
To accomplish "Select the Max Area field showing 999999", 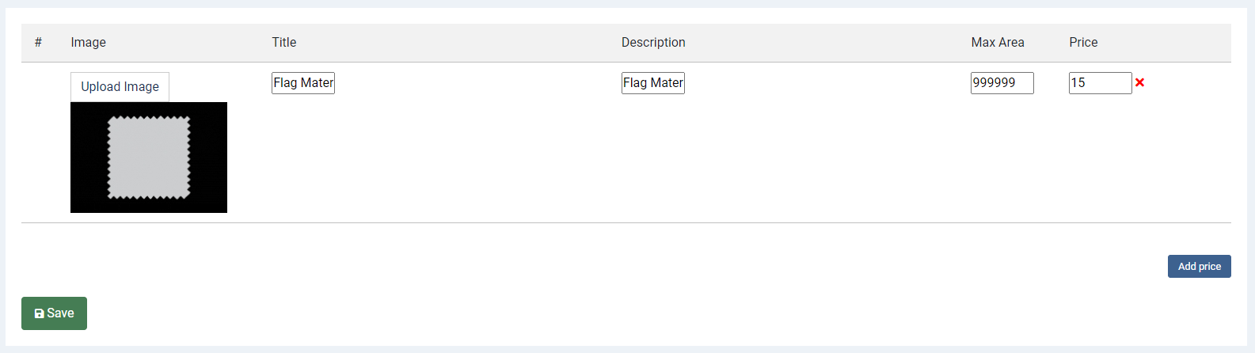I will click(x=1002, y=83).
